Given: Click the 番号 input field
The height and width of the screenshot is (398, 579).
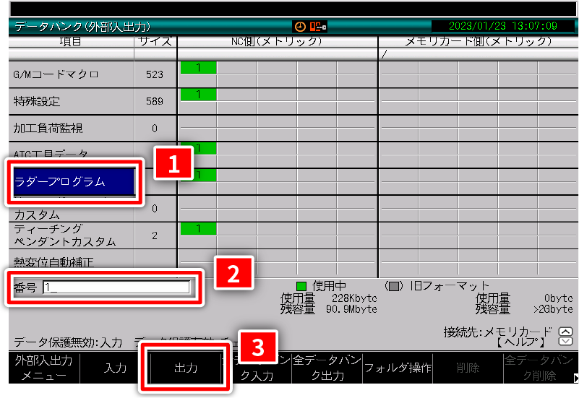Looking at the screenshot, I should point(116,287).
